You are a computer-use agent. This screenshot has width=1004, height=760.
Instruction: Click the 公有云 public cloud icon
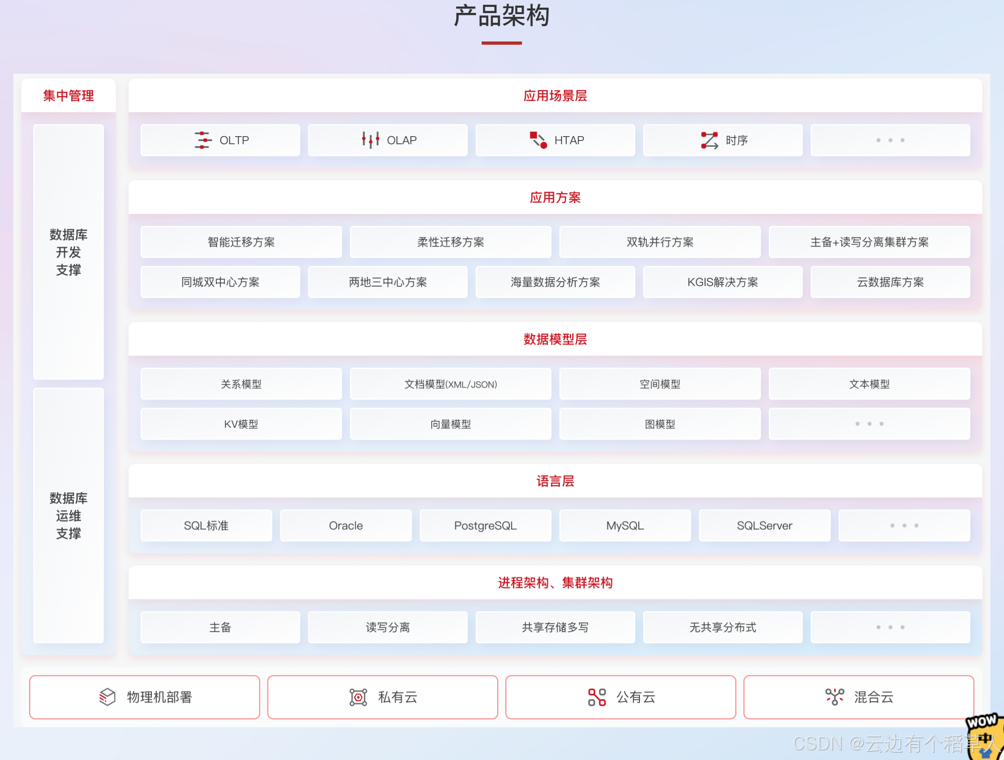597,697
